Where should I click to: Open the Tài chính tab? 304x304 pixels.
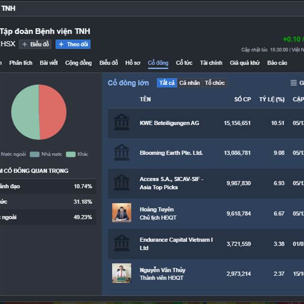click(211, 63)
